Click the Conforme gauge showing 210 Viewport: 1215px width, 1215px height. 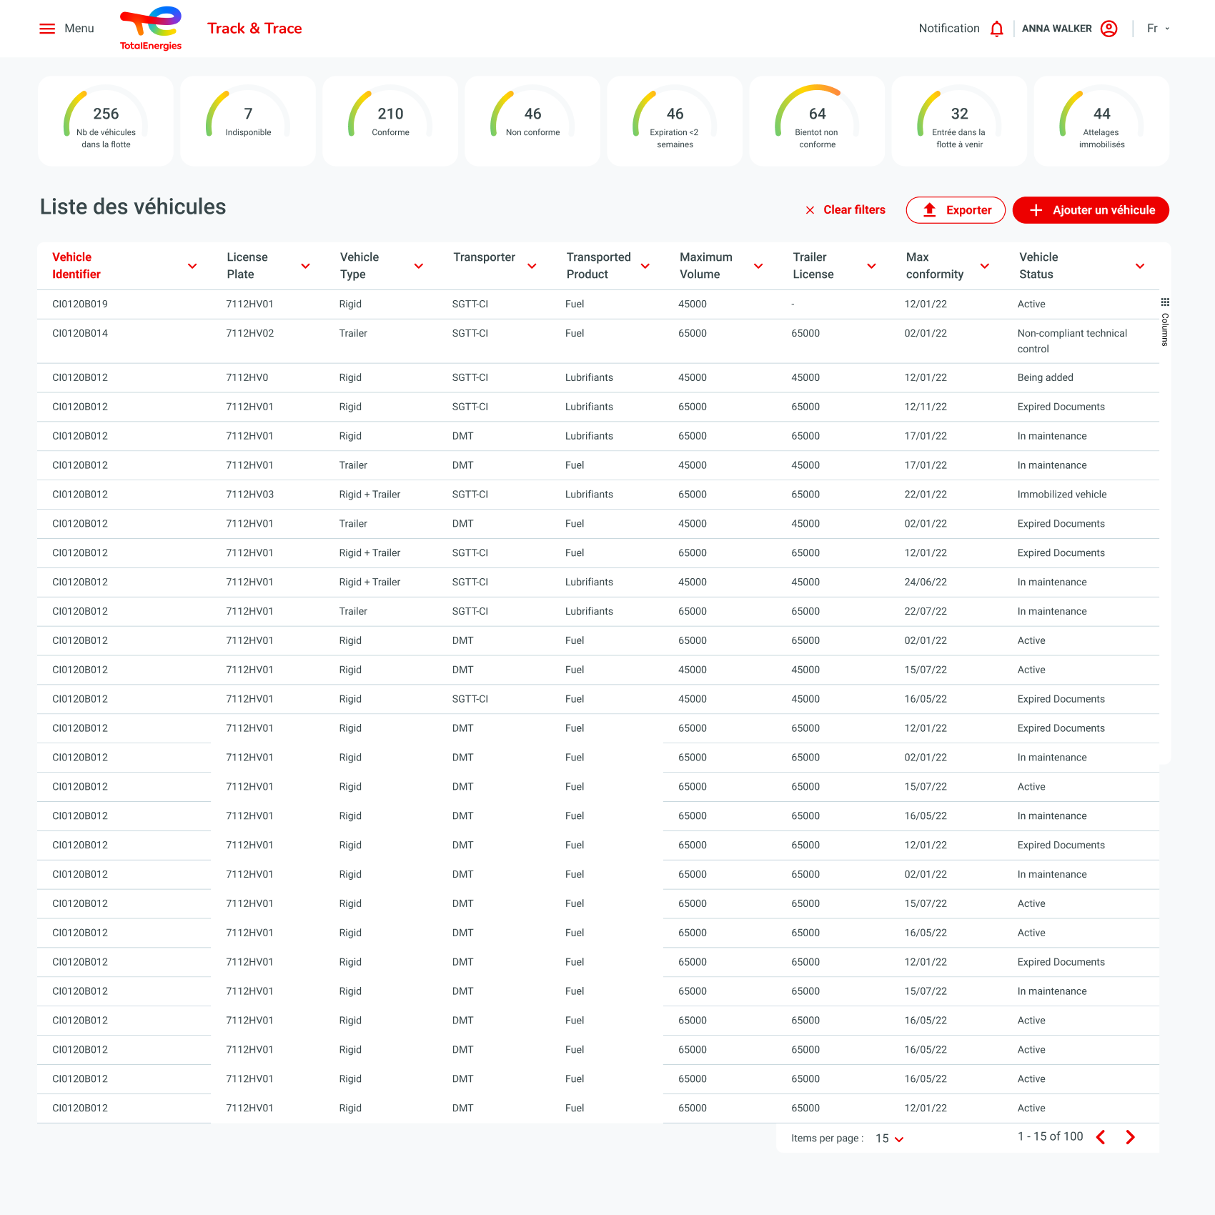coord(390,120)
